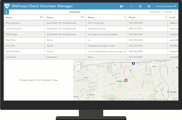This screenshot has width=182, height=120.
Task: Click phone number 555-123-4567
Action: click(x=135, y=46)
